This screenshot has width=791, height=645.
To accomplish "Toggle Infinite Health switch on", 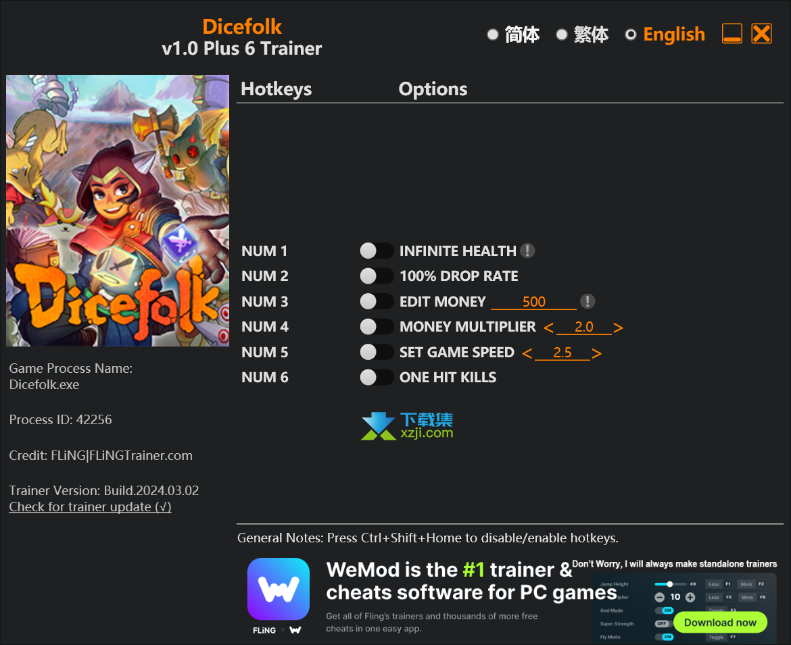I will coord(377,251).
